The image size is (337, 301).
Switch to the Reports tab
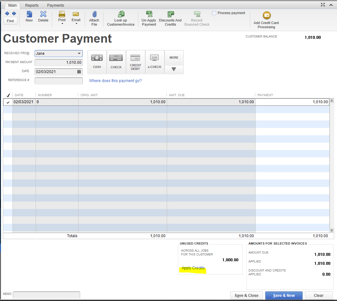32,5
